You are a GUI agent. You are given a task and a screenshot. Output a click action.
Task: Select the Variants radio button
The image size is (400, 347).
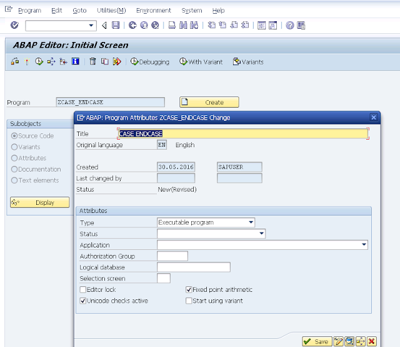click(x=14, y=147)
